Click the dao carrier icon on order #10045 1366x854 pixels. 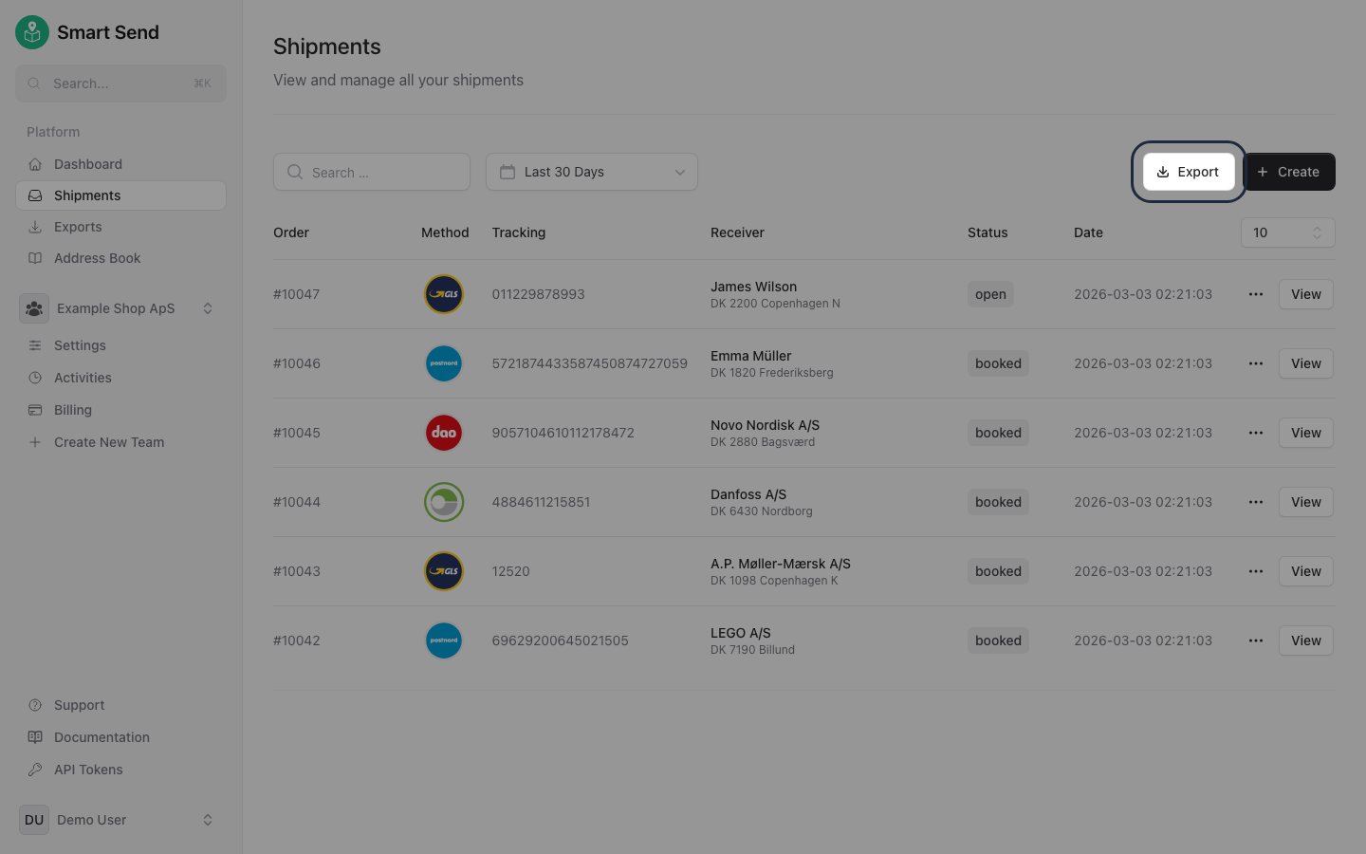443,432
